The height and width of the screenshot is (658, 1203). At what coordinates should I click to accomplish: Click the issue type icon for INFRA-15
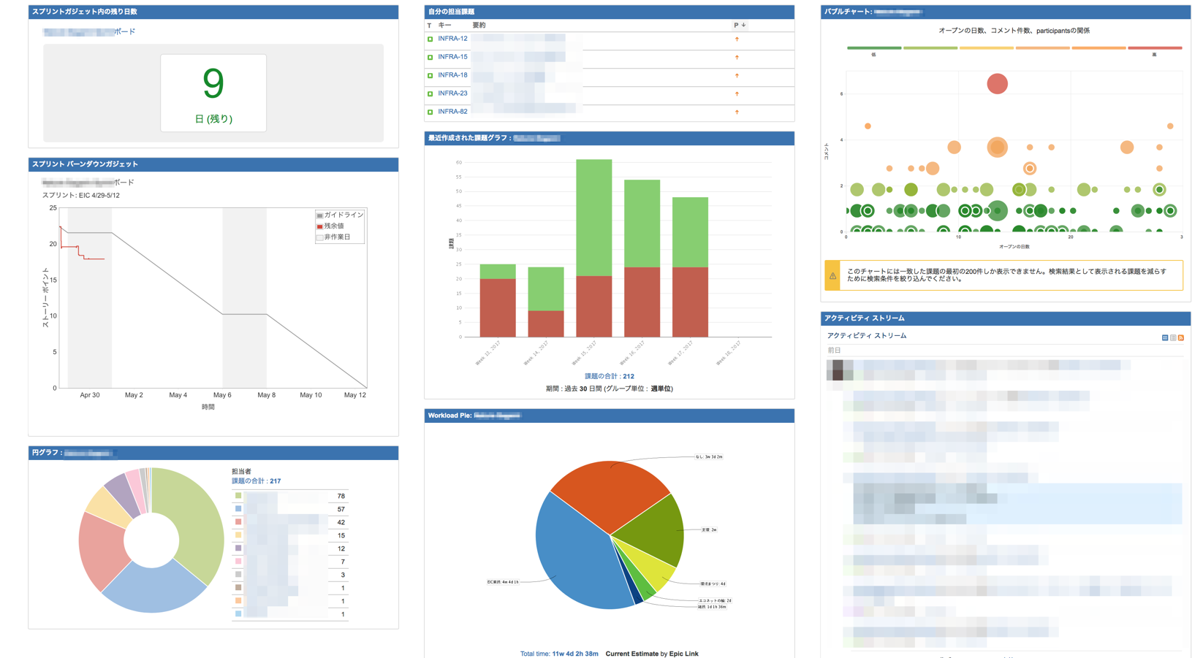click(x=430, y=58)
